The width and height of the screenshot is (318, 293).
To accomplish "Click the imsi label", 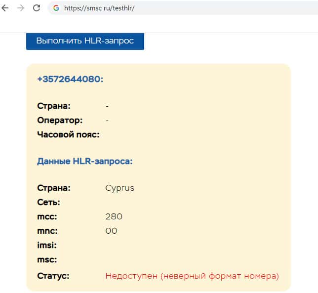I will pyautogui.click(x=47, y=246).
